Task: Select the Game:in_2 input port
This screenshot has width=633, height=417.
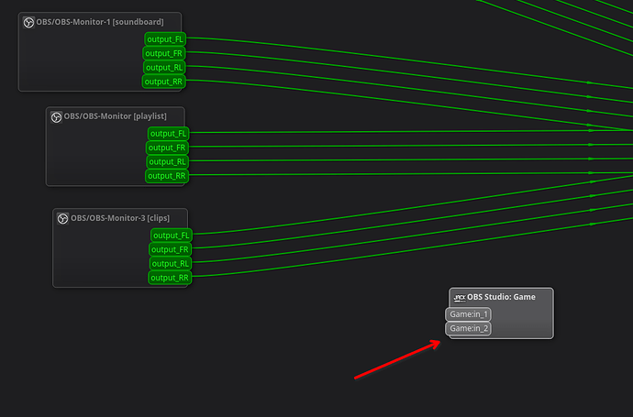Action: coord(468,329)
